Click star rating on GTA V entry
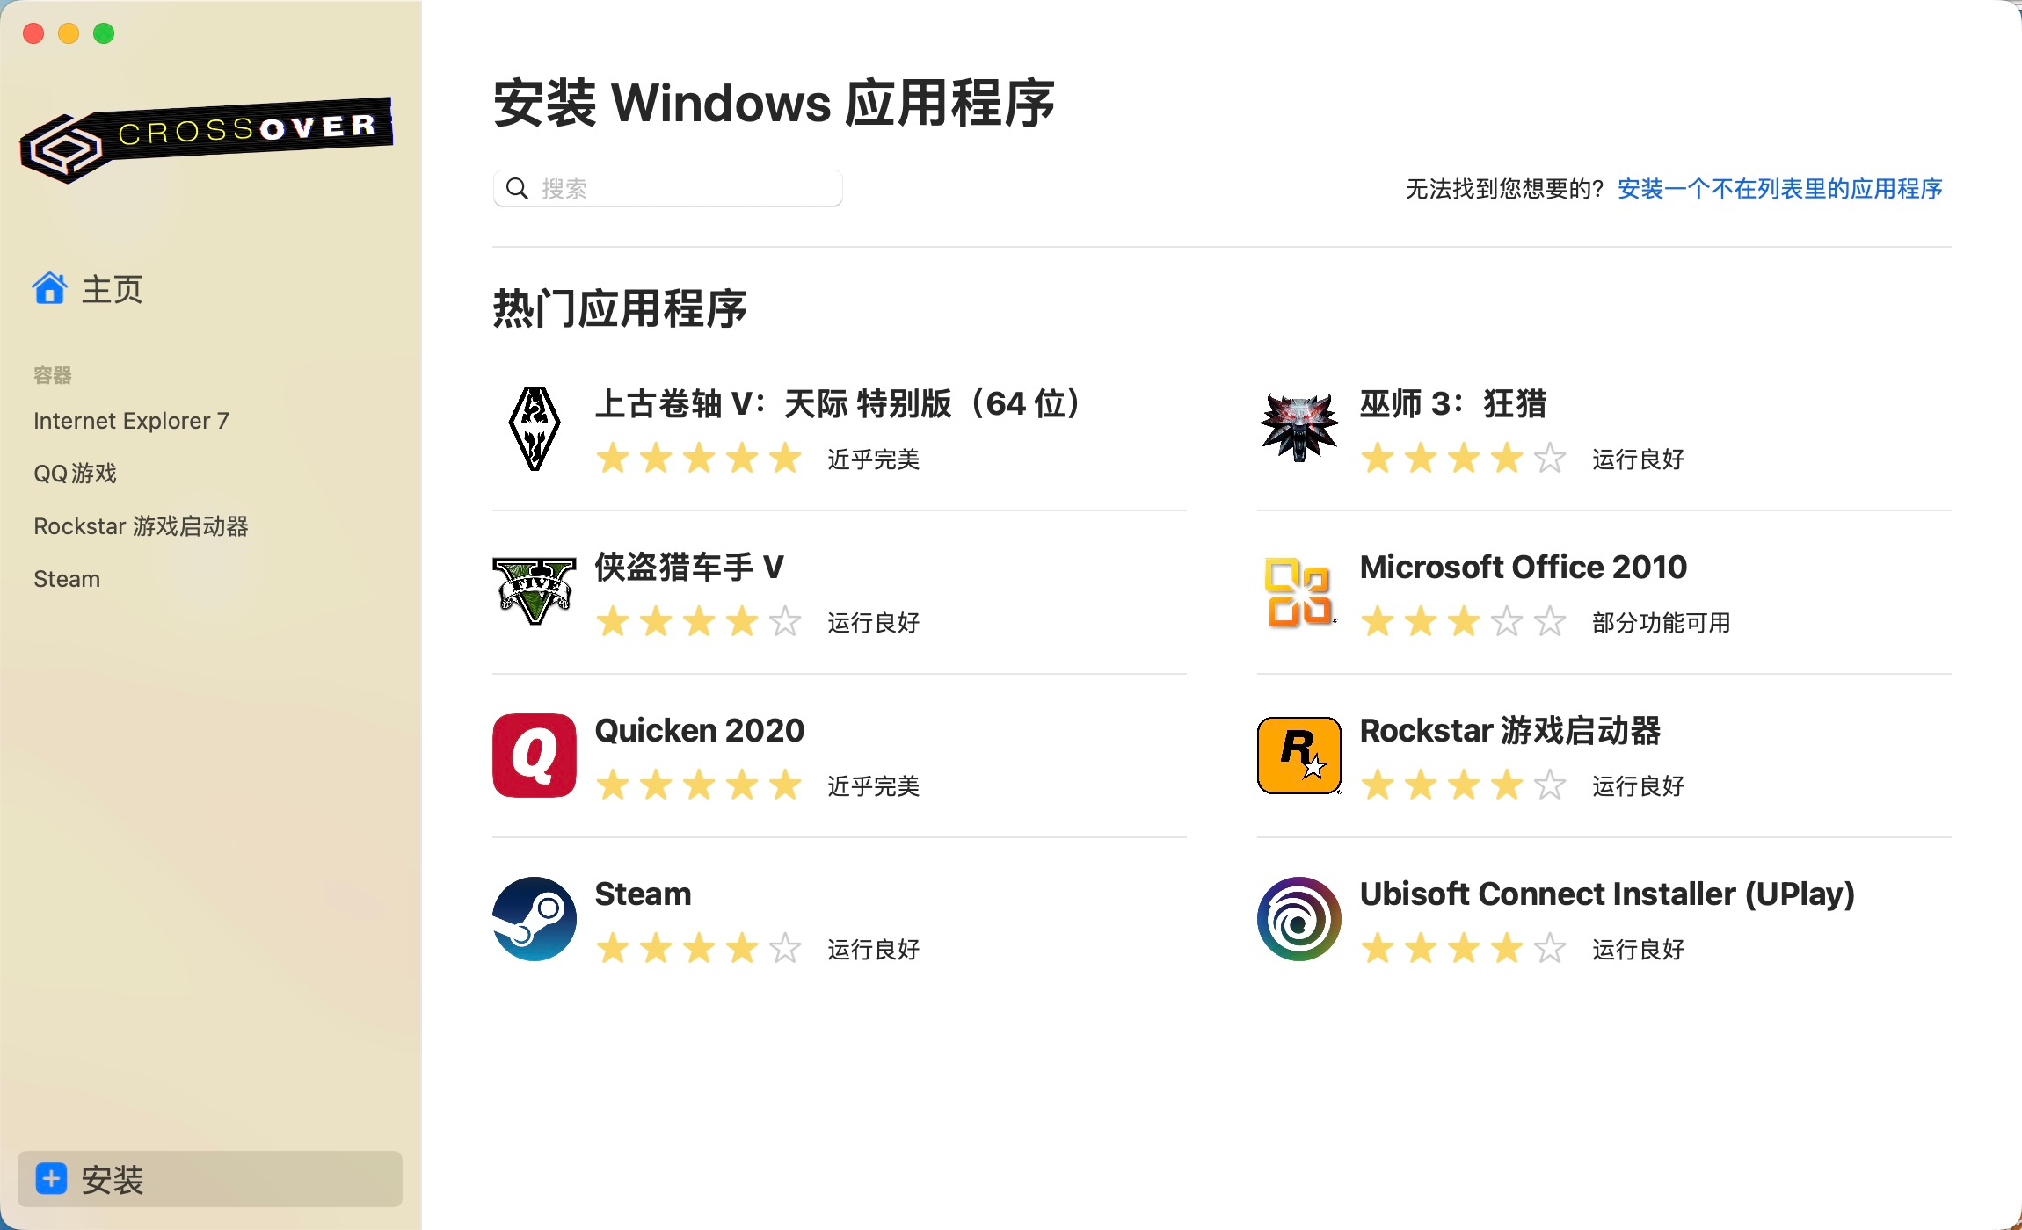This screenshot has height=1230, width=2022. pos(699,622)
